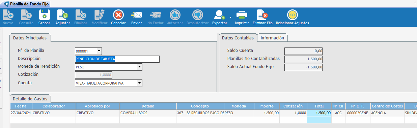Click the Importe column header

coord(267,106)
